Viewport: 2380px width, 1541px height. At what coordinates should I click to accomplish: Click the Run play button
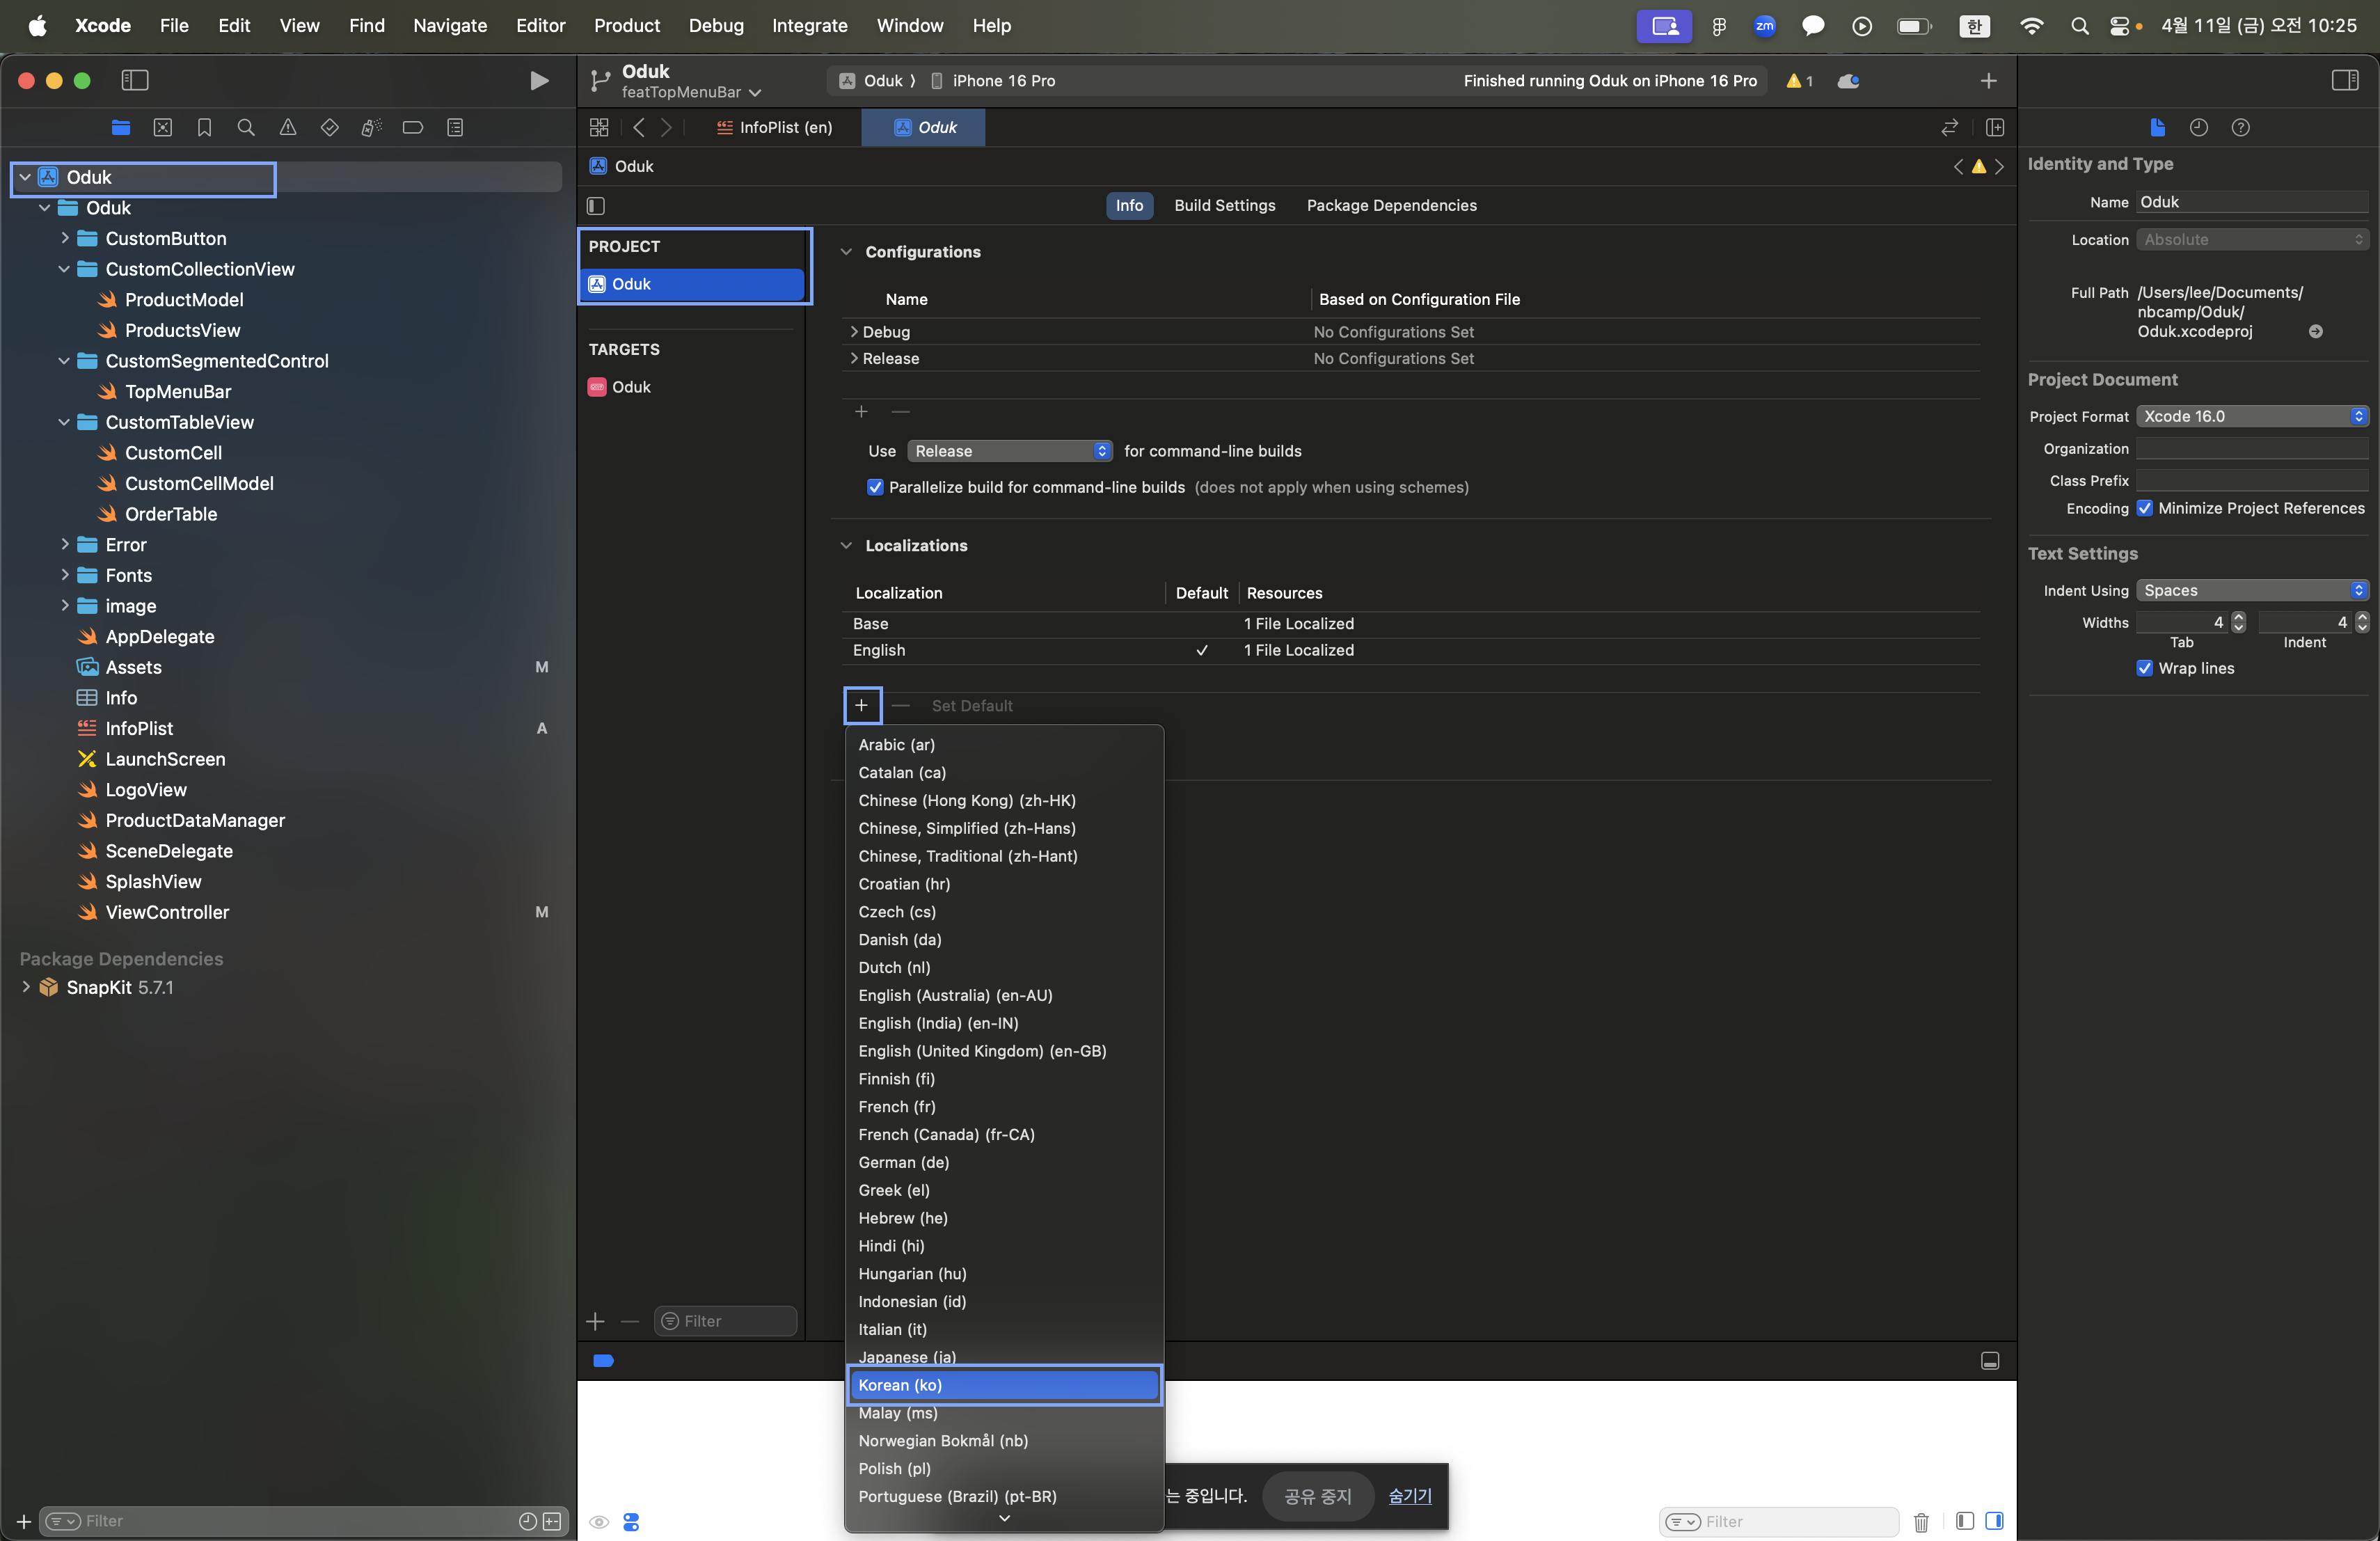coord(538,80)
